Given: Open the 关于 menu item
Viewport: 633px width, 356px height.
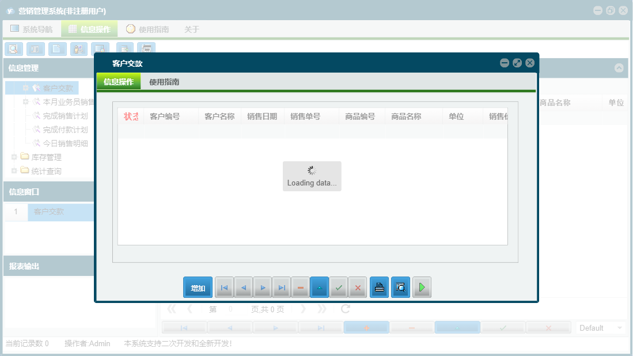Looking at the screenshot, I should (x=192, y=29).
